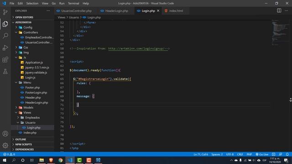Open Explorer views and more actions ellipsis
This screenshot has height=164, width=292.
[x=48, y=11]
